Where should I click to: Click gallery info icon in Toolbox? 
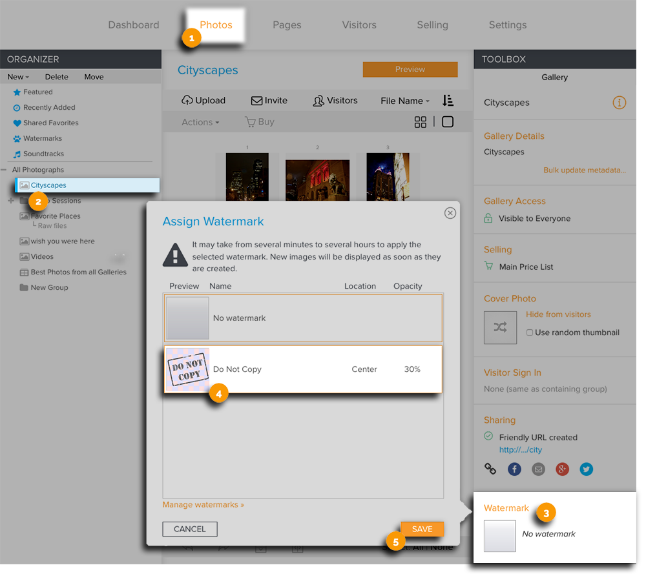tap(620, 102)
